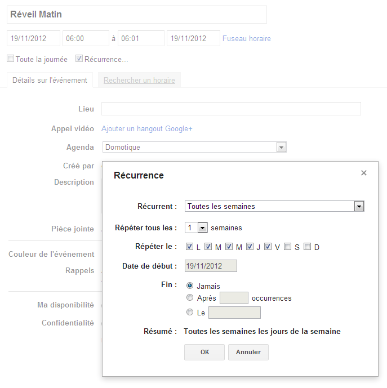Toggle the Toute la journée checkbox

(x=10, y=59)
